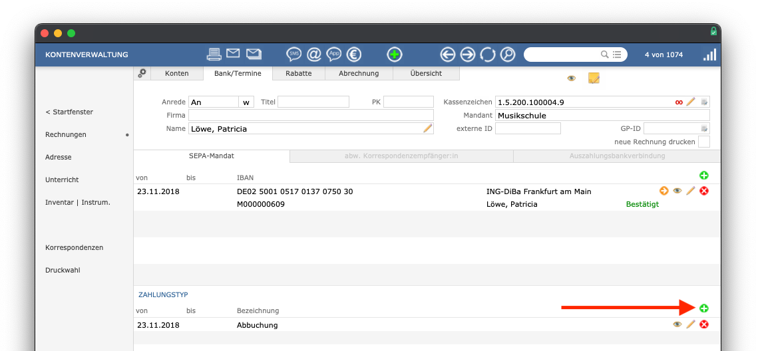Switch to the Konten tab

point(177,73)
